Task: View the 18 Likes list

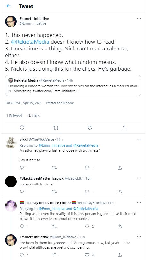Action: [x=33, y=116]
